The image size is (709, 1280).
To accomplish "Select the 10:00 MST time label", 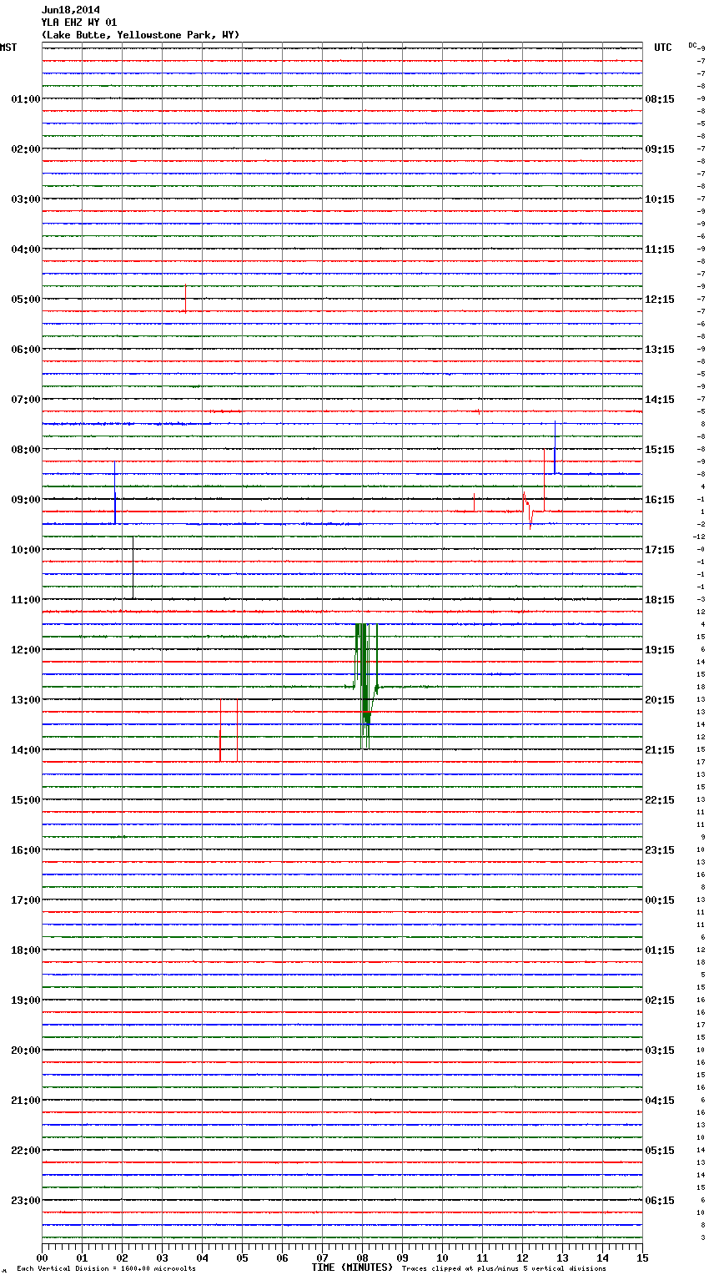I will [26, 550].
